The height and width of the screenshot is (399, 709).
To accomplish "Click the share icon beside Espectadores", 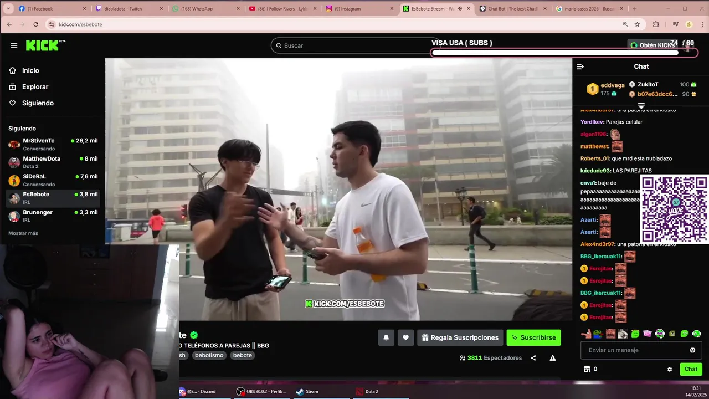I will tap(533, 358).
